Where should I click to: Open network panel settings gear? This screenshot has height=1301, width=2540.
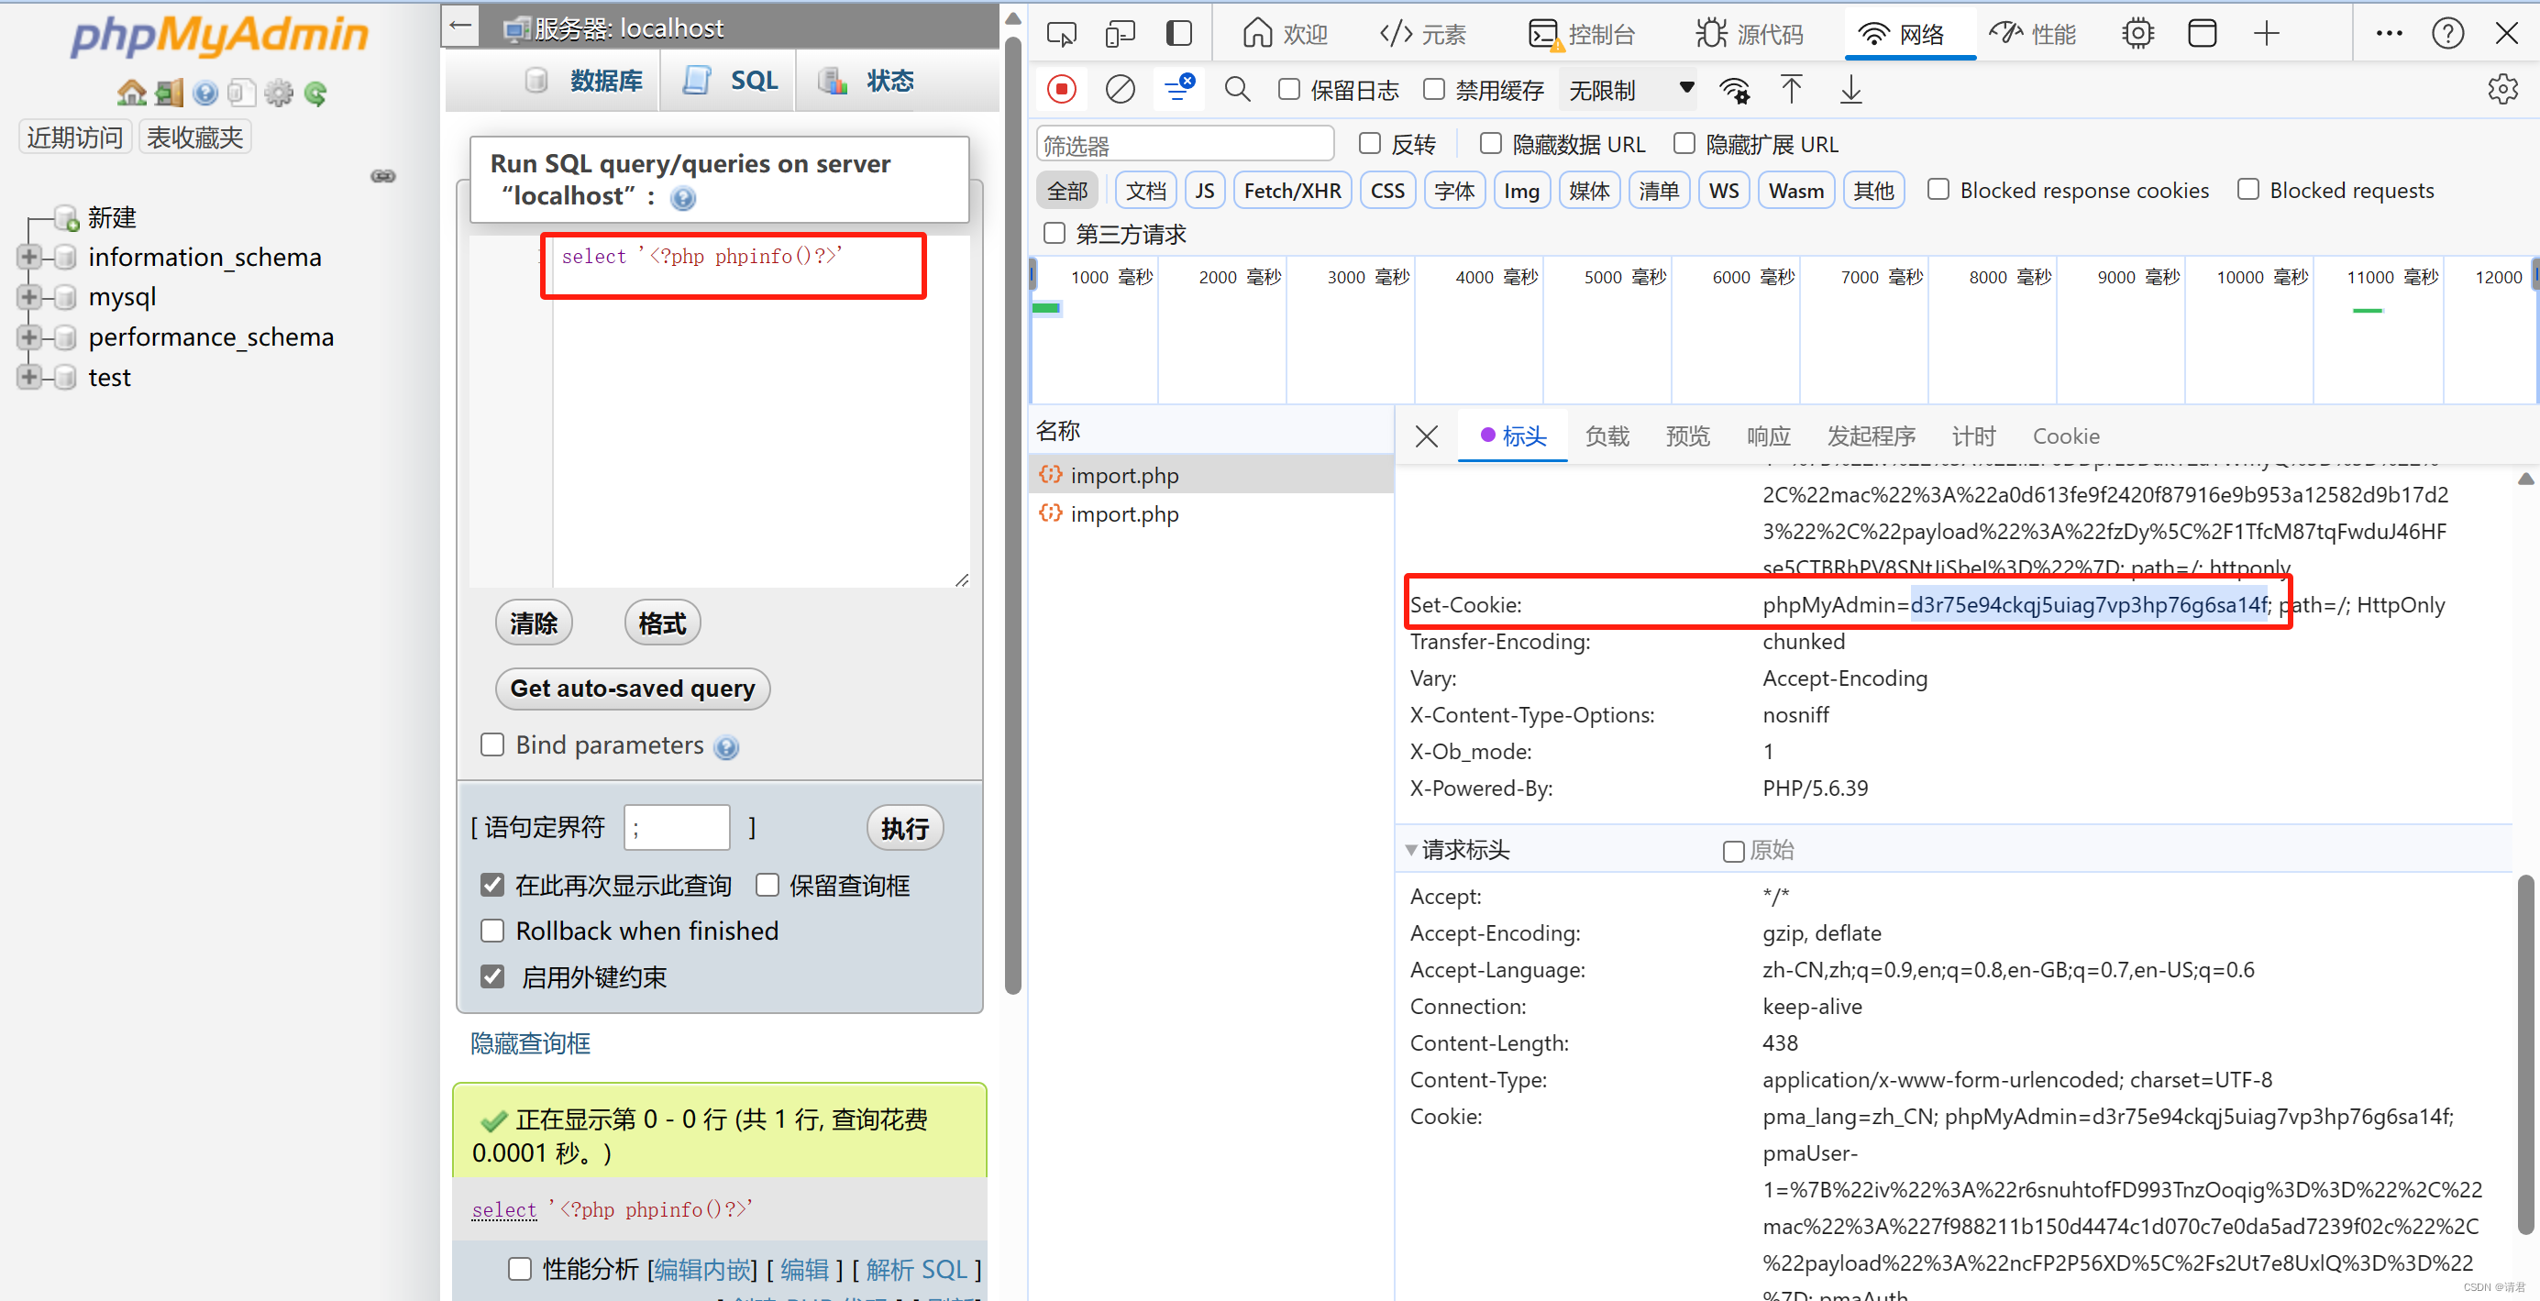[2502, 90]
